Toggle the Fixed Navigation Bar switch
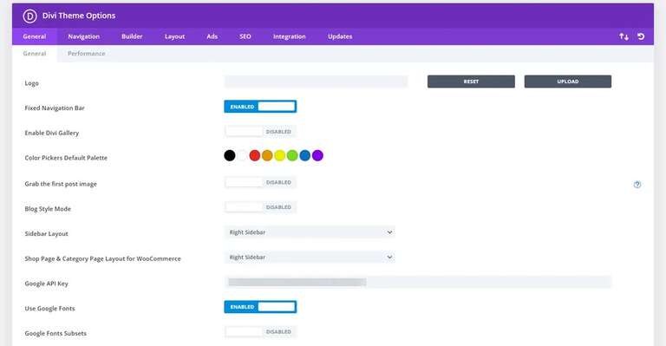 [x=260, y=107]
